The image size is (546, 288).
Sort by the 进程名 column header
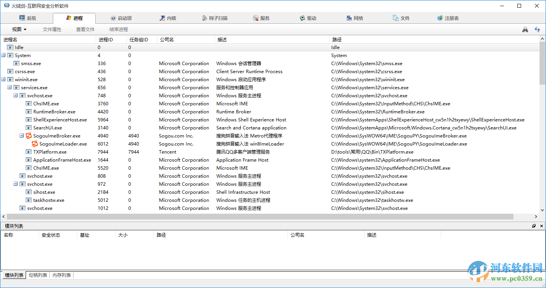(x=48, y=39)
